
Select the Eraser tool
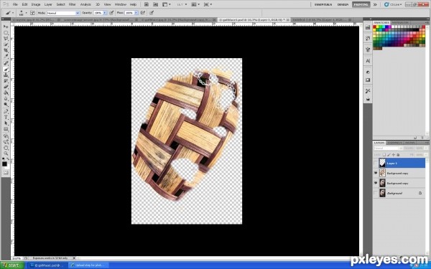[x=6, y=87]
